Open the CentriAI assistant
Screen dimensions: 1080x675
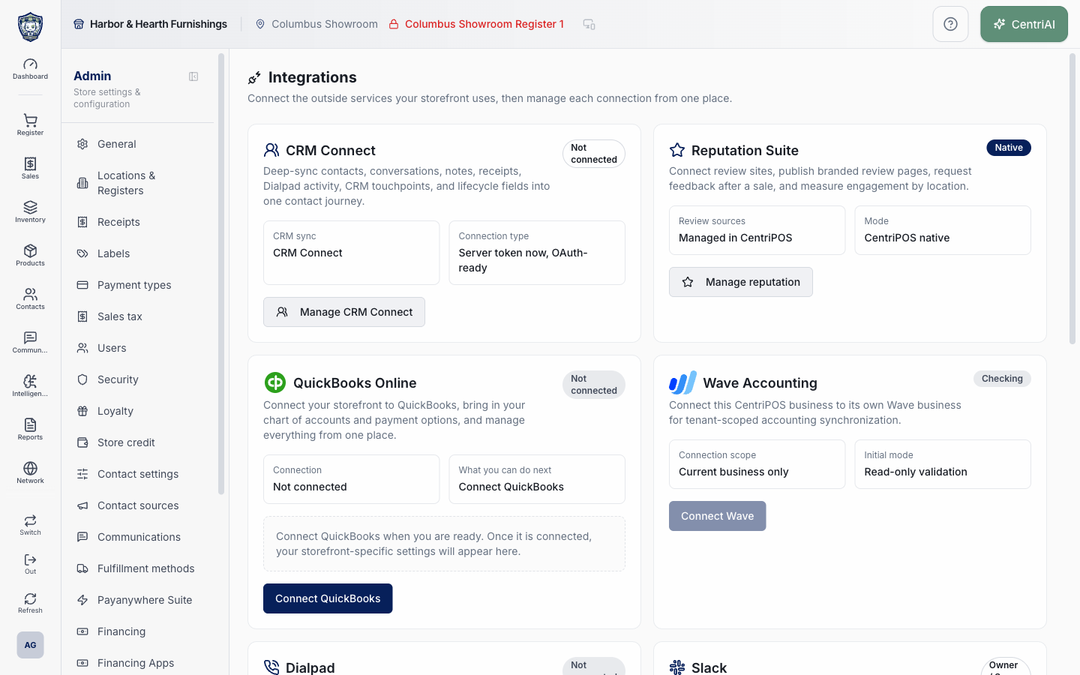(1024, 24)
